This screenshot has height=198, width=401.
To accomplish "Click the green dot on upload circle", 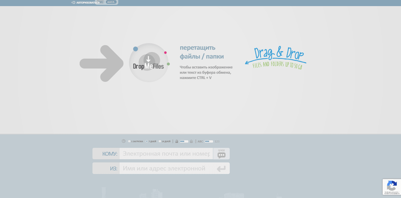I will click(168, 64).
